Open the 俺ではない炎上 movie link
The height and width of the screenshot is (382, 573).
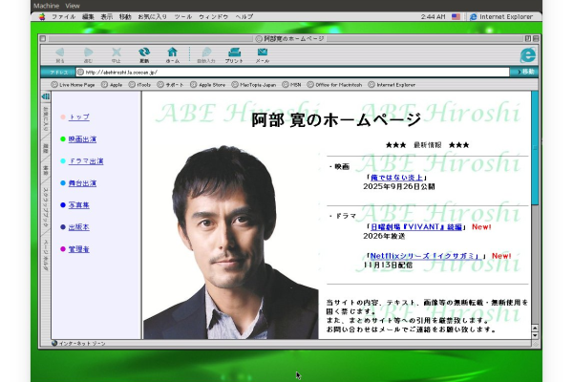[396, 178]
